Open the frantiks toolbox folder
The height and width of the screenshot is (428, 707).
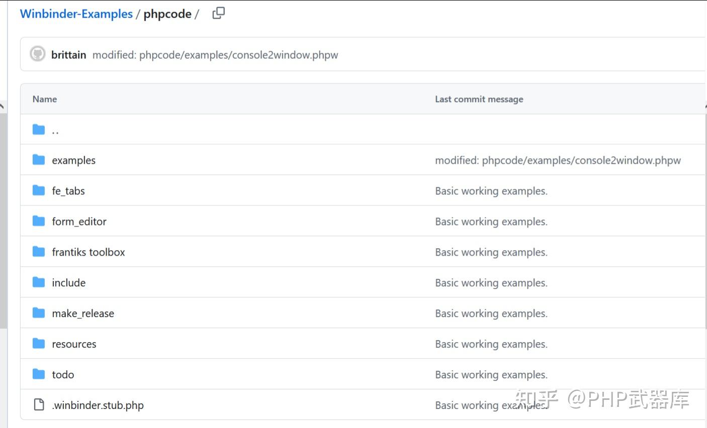[x=89, y=252]
